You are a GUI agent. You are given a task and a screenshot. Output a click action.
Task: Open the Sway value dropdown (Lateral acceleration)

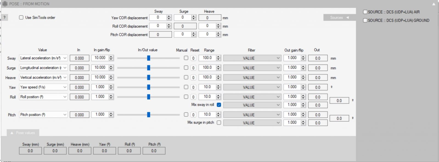[x=65, y=58]
